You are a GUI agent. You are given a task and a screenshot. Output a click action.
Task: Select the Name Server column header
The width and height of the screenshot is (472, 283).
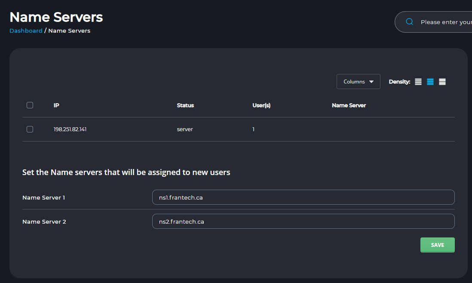pyautogui.click(x=349, y=105)
